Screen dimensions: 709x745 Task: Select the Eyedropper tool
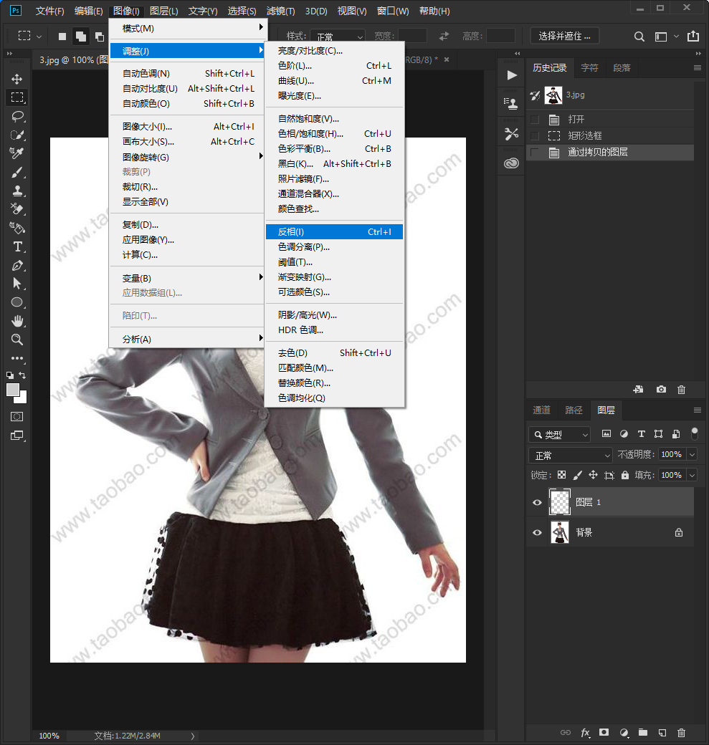tap(17, 153)
